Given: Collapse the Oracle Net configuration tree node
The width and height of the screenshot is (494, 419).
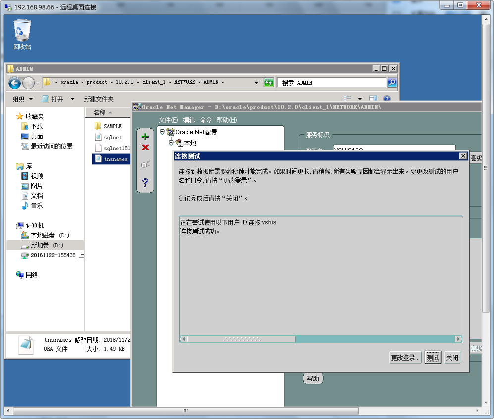Looking at the screenshot, I should (x=162, y=132).
